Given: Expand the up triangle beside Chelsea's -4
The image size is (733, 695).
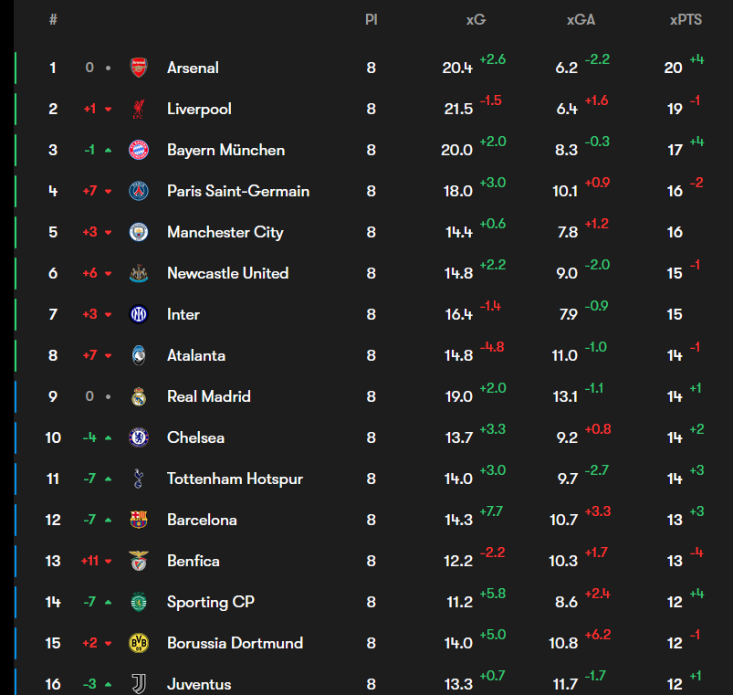Looking at the screenshot, I should point(109,437).
